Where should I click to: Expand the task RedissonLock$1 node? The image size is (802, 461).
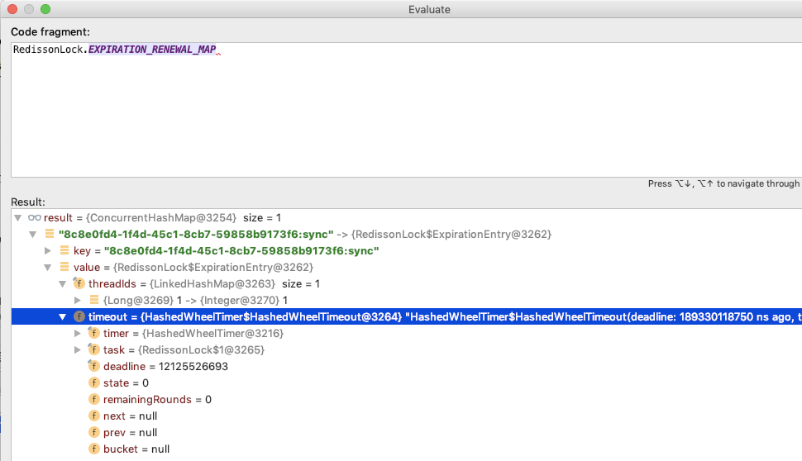[77, 349]
